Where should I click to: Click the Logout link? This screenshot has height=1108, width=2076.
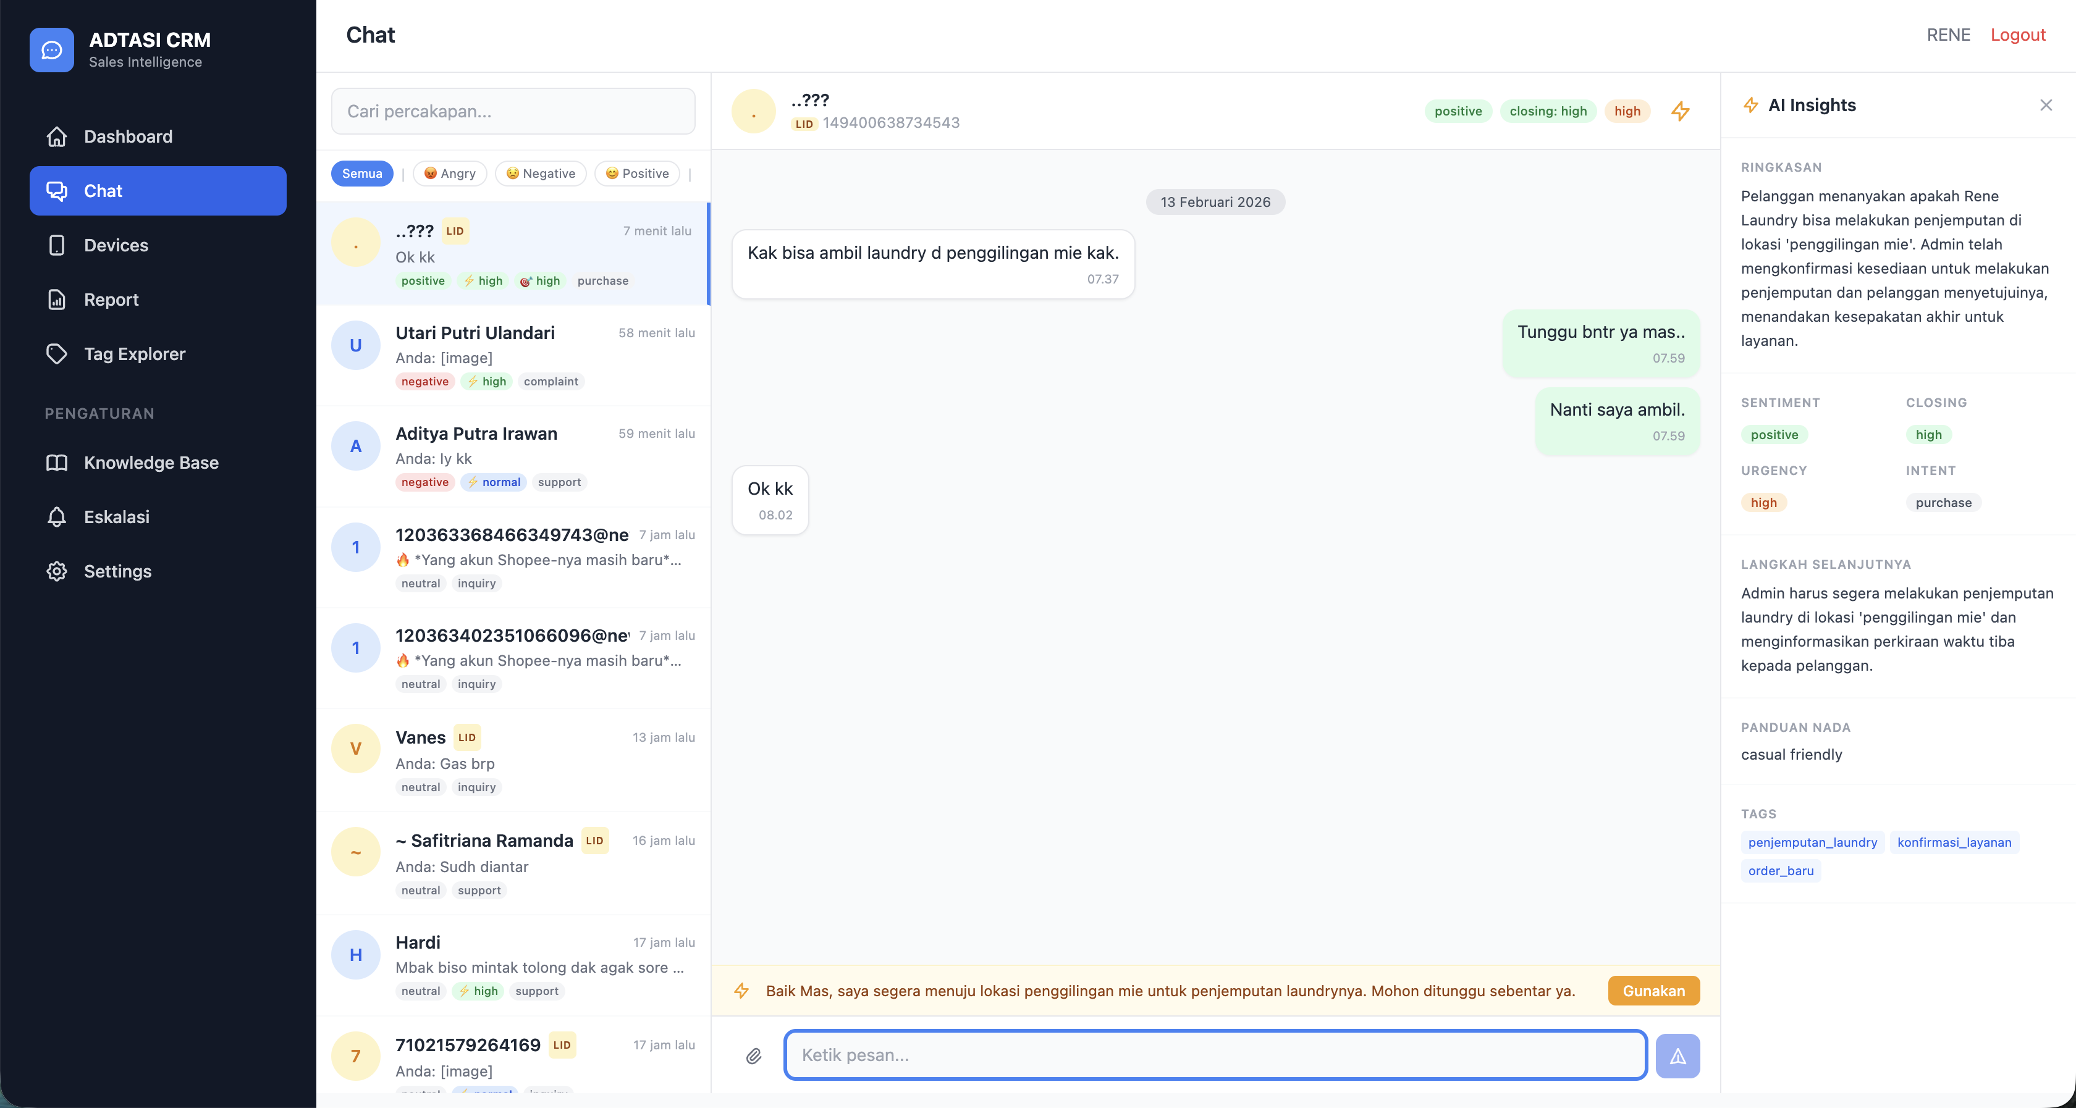point(2017,35)
